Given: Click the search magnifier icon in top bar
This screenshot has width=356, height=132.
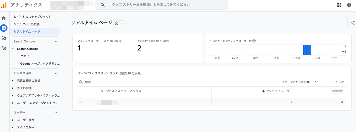Looking at the screenshot, I should 102,5.
